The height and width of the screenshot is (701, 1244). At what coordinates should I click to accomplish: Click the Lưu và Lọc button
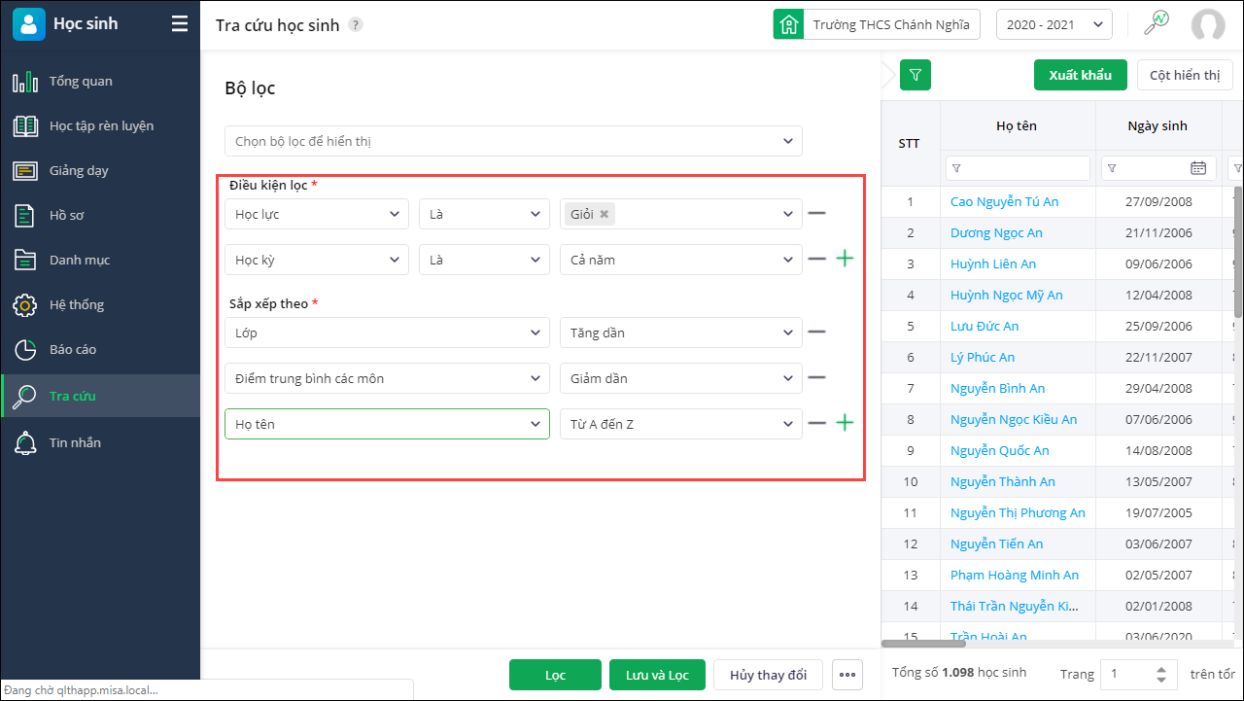(657, 675)
